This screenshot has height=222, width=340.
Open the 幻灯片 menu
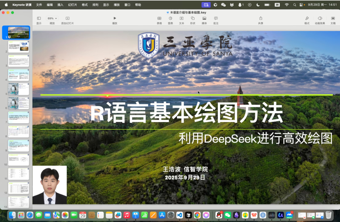pyautogui.click(x=72, y=5)
